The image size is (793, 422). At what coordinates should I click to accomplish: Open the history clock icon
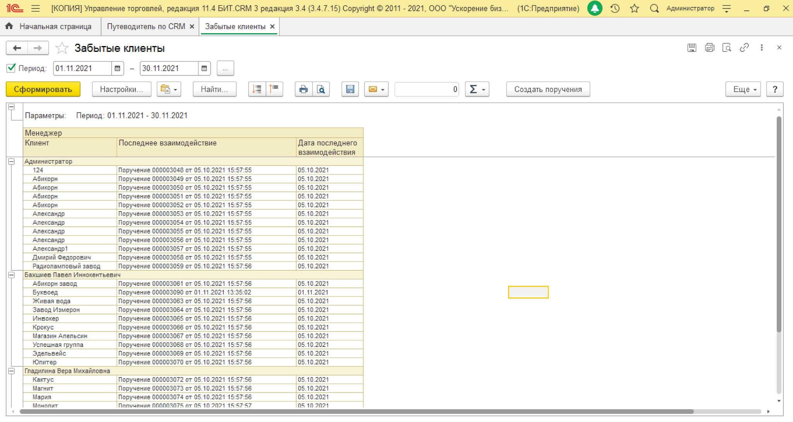[x=615, y=9]
